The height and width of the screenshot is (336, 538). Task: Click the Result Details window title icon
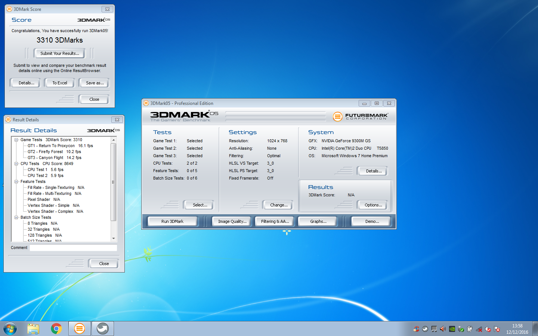(8, 120)
